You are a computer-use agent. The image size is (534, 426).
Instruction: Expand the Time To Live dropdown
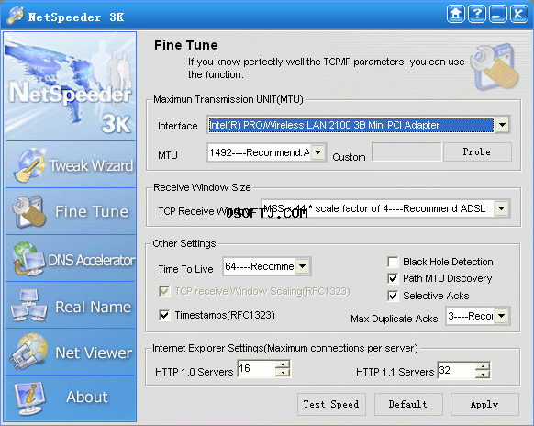coord(303,266)
